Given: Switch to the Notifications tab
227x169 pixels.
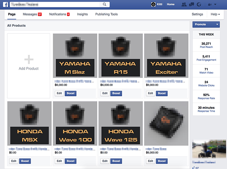Looking at the screenshot, I should click(58, 14).
